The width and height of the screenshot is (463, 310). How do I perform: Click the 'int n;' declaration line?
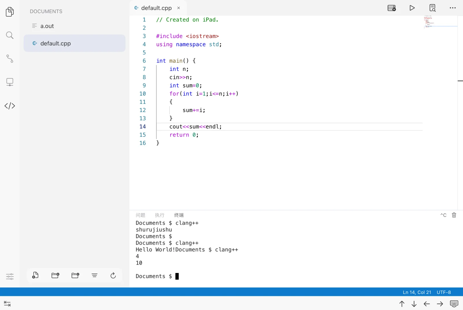click(179, 69)
